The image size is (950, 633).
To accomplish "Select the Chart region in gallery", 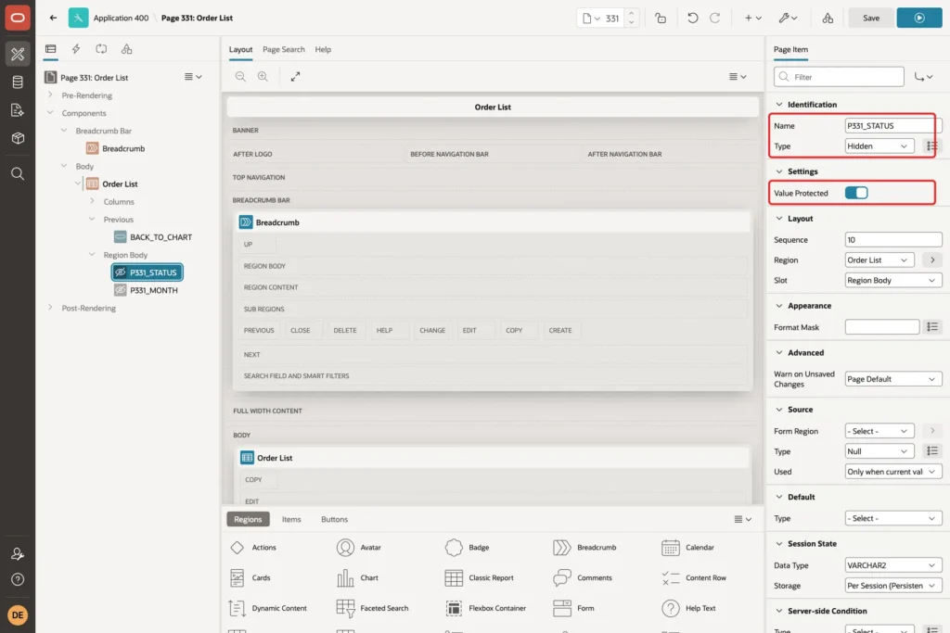I will pyautogui.click(x=357, y=577).
